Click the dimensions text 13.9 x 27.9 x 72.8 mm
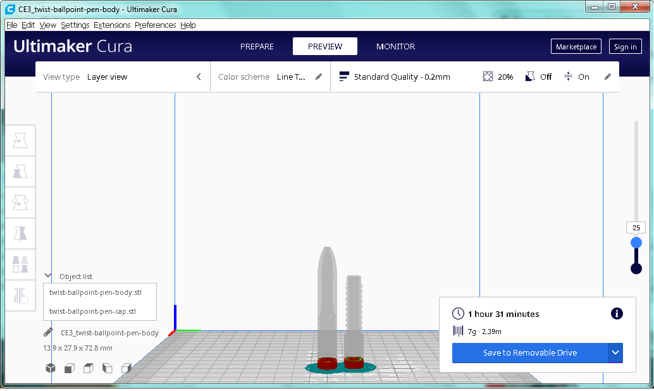654x391 pixels. [78, 347]
